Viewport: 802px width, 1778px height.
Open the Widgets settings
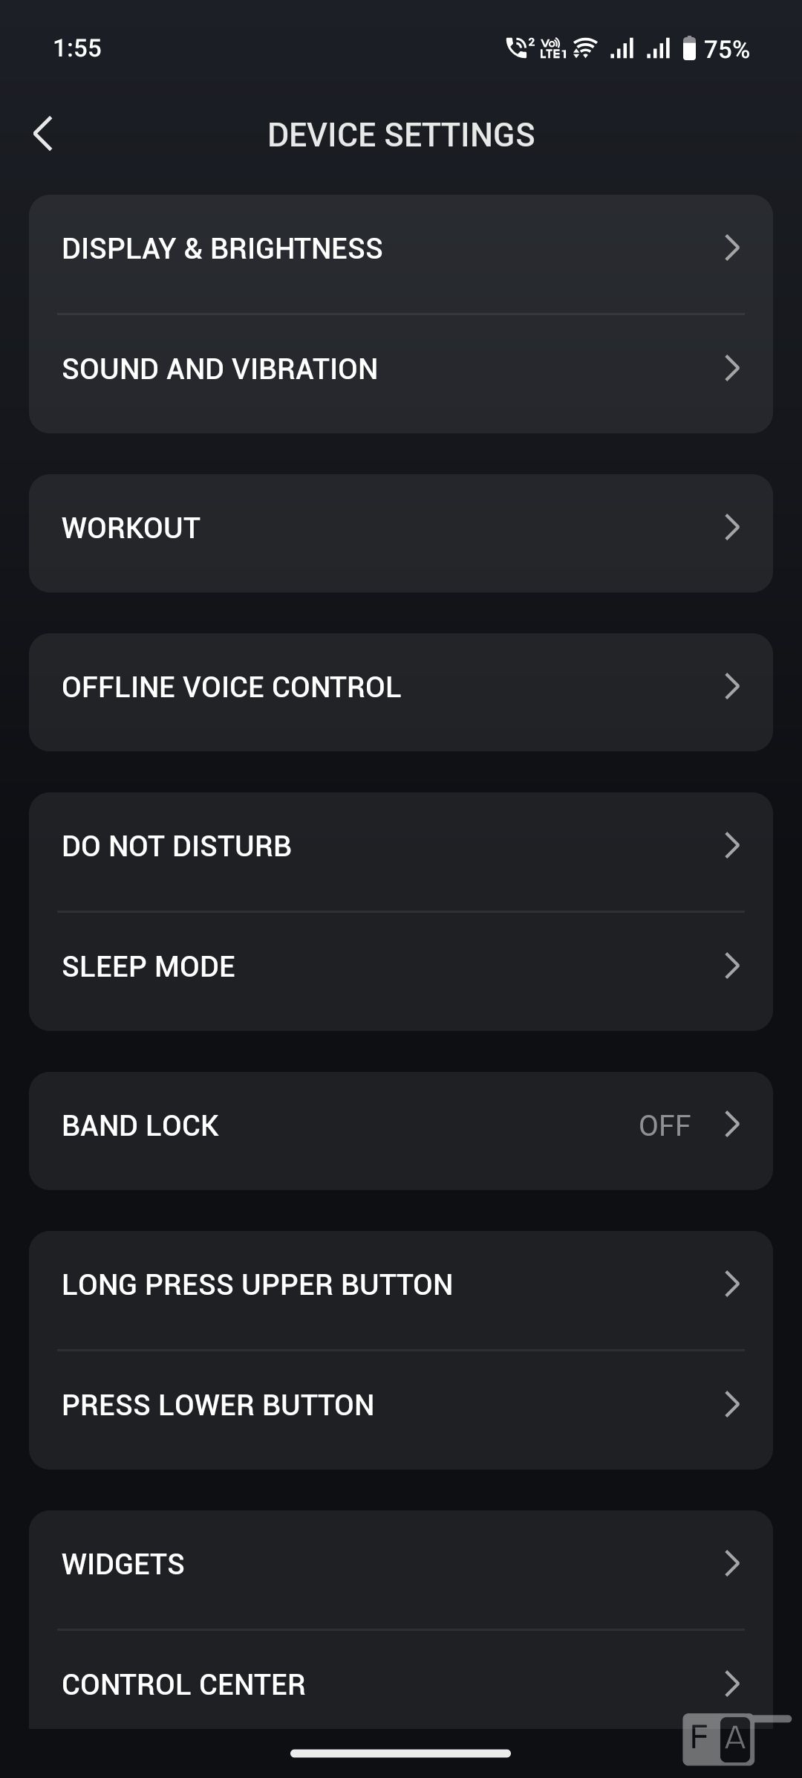(x=123, y=1565)
